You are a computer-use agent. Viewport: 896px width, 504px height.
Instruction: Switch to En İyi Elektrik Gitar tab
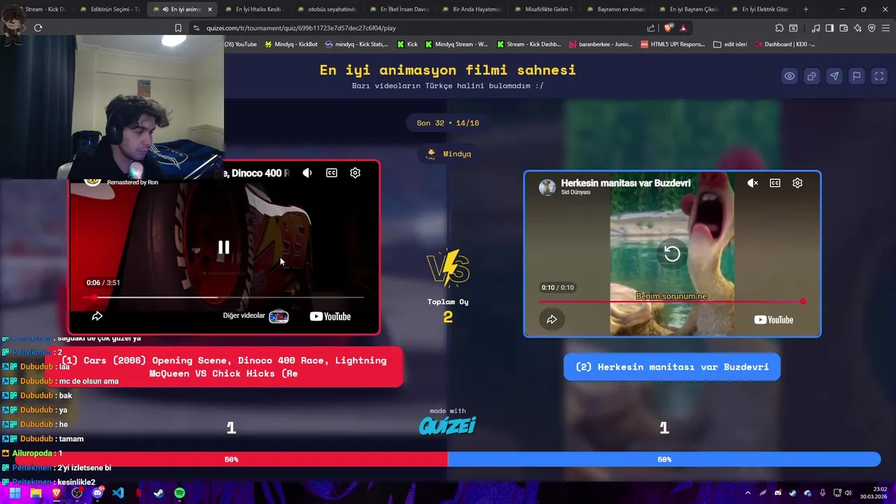(x=763, y=9)
